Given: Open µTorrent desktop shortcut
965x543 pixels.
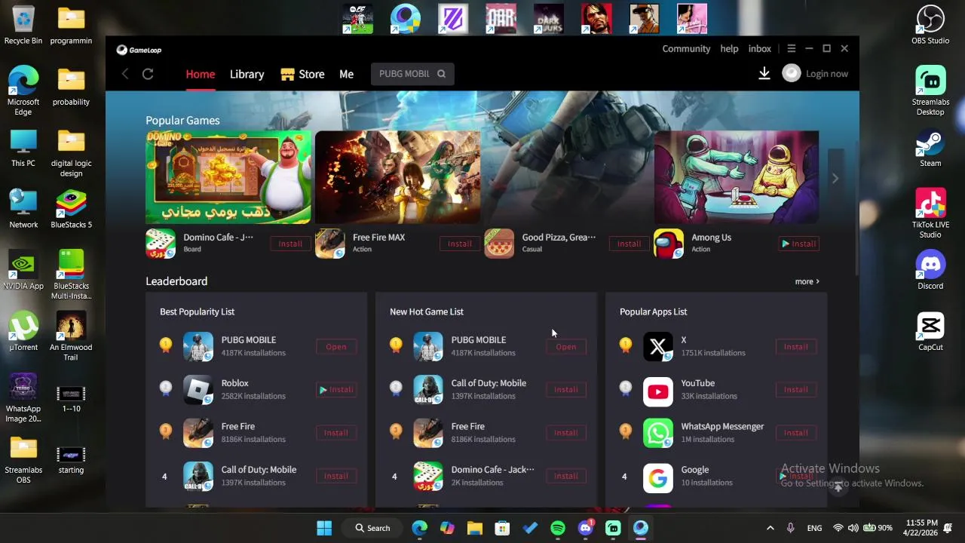Looking at the screenshot, I should (x=23, y=332).
